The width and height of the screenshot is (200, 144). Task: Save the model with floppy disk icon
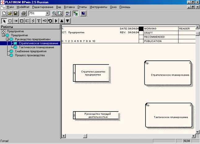pyautogui.click(x=15, y=13)
